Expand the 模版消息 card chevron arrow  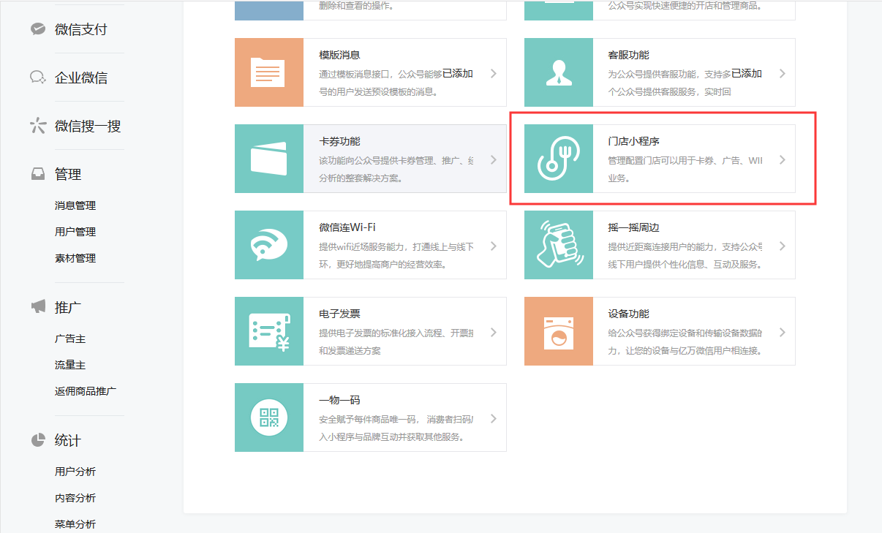click(494, 73)
